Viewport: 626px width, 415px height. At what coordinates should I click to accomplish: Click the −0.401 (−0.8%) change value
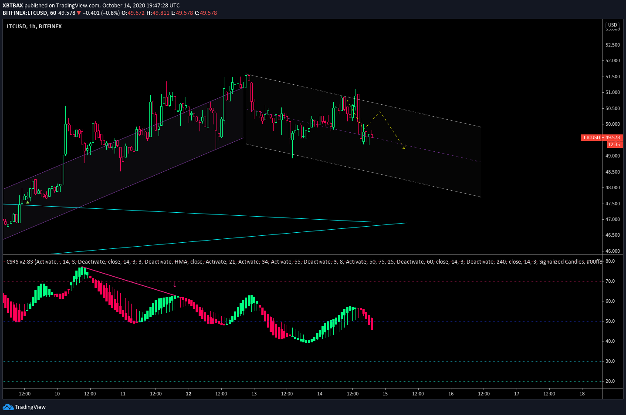(x=101, y=13)
